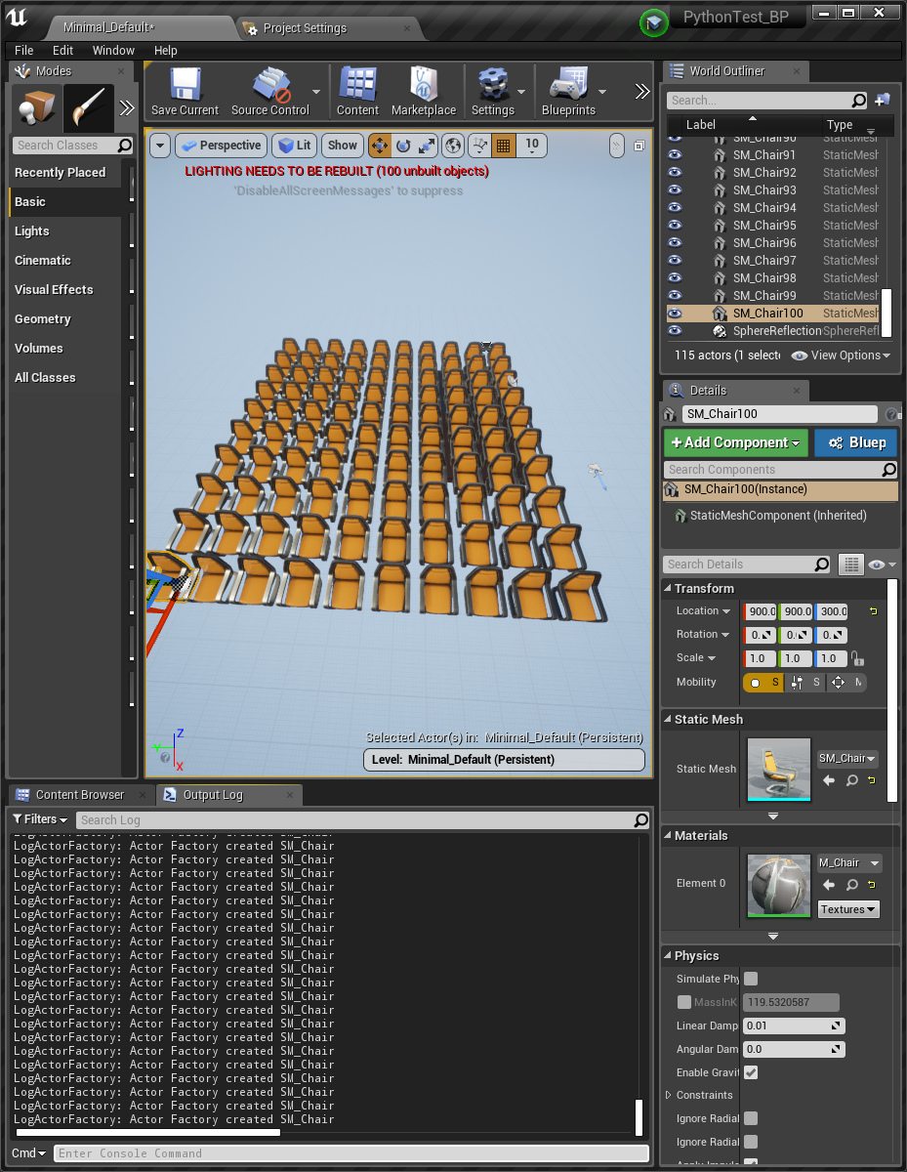Select the Place mode icon
Image resolution: width=907 pixels, height=1172 pixels.
point(37,107)
